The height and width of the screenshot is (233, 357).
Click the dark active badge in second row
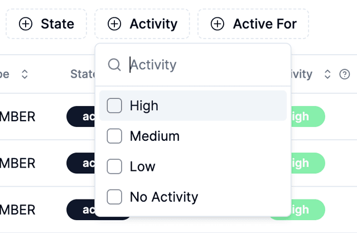coord(80,163)
